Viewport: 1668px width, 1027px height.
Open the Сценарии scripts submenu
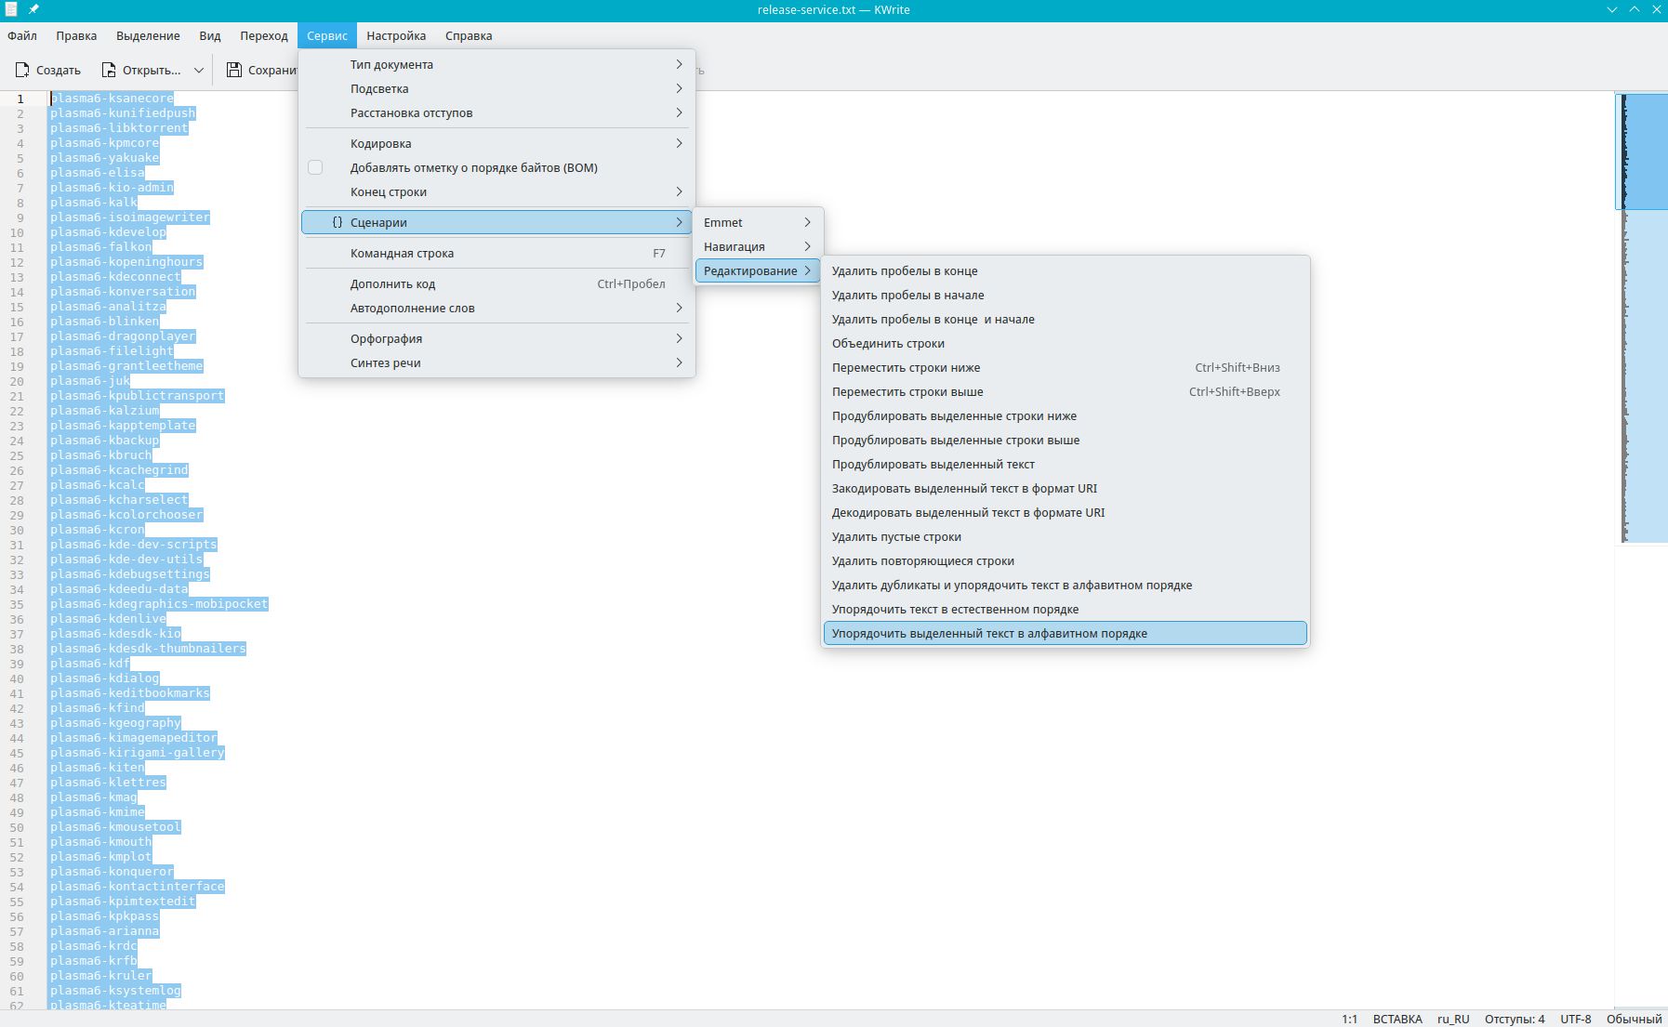(496, 222)
